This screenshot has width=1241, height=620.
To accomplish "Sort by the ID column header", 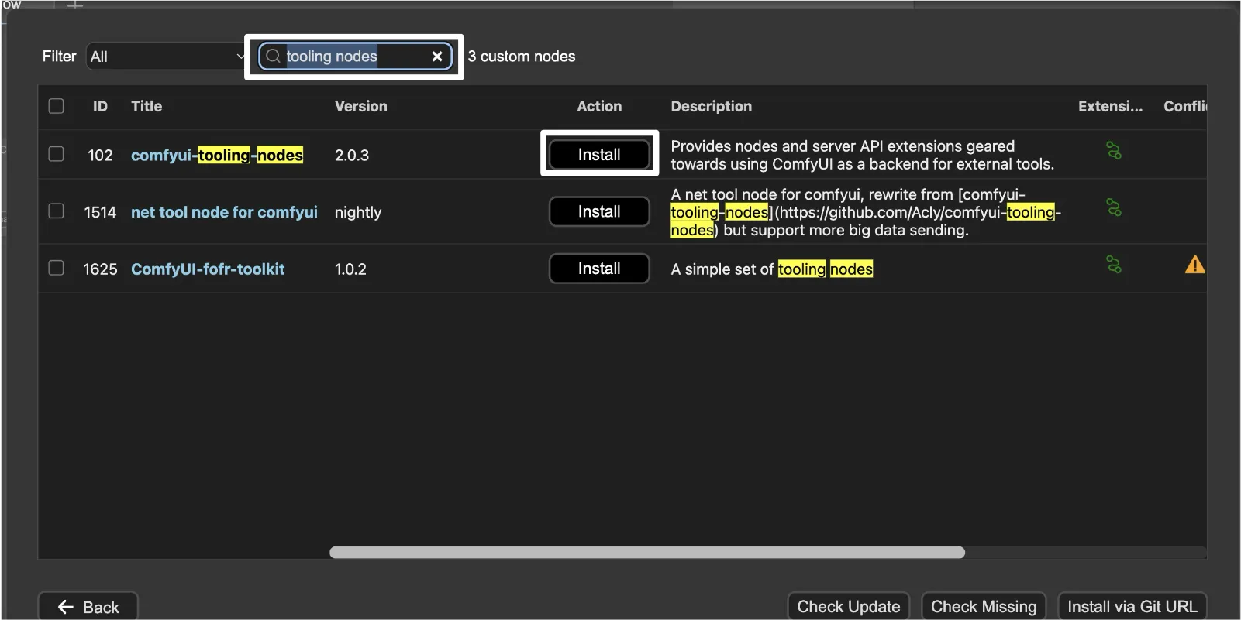I will (100, 107).
